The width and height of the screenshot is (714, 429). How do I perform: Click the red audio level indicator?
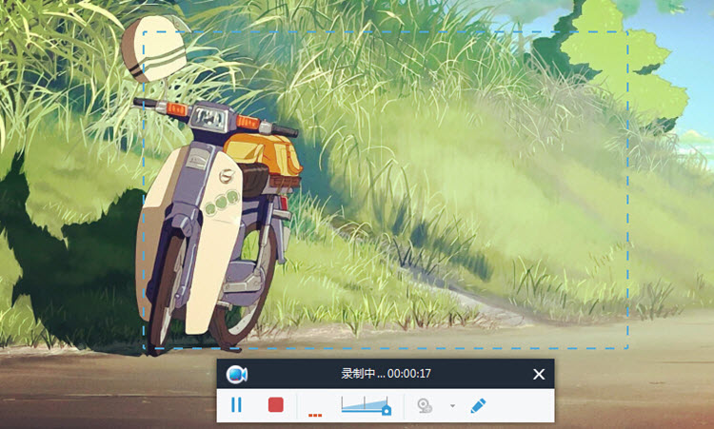315,415
